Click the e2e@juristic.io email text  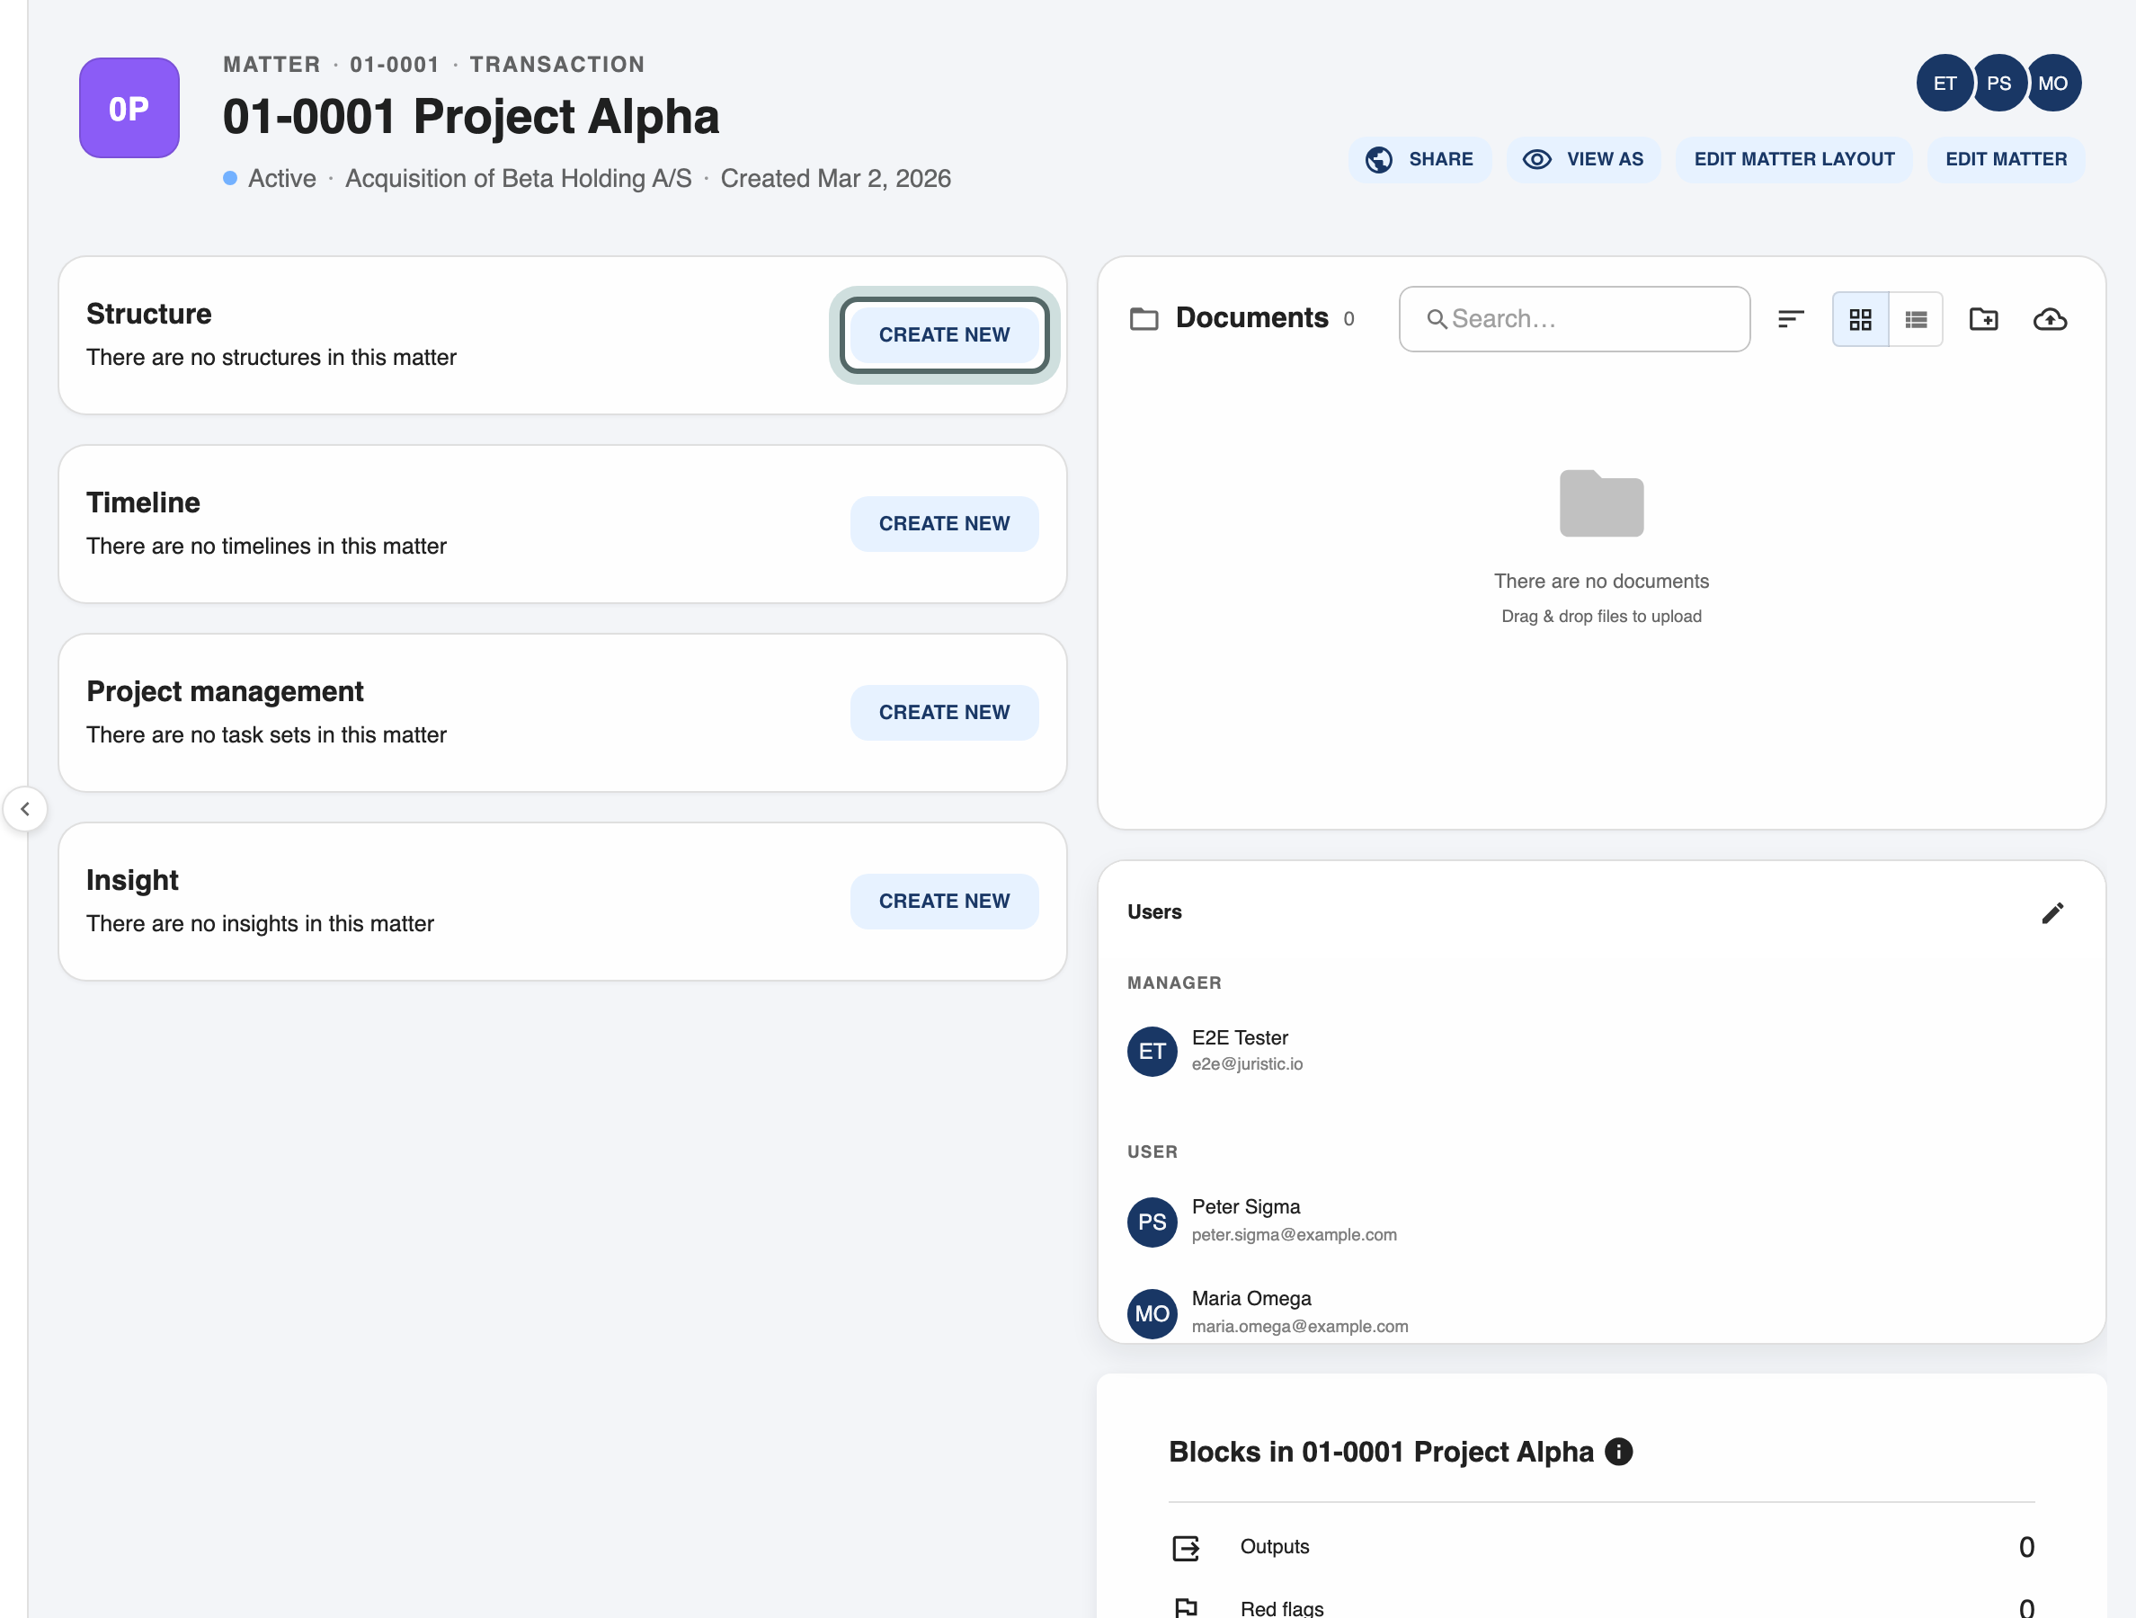click(x=1247, y=1064)
